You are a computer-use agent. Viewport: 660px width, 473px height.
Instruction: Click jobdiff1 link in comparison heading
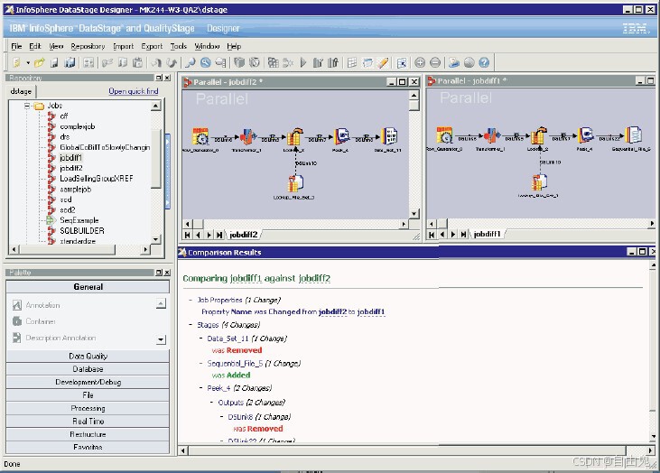pos(246,279)
